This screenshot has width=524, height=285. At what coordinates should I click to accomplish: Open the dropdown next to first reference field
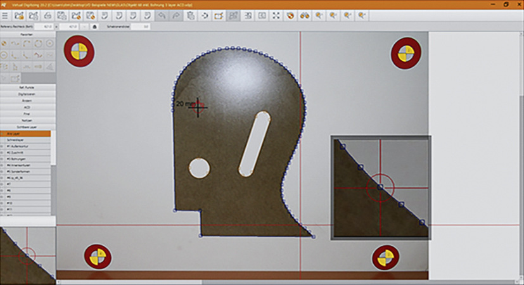tap(54, 27)
